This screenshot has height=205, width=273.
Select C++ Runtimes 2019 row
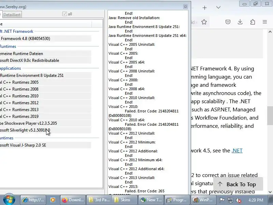[45, 116]
